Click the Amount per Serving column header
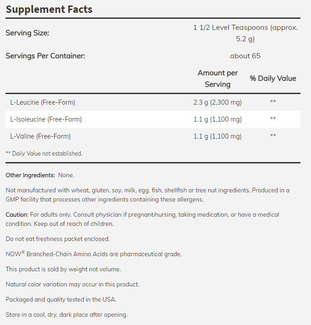The height and width of the screenshot is (325, 311). tap(217, 78)
